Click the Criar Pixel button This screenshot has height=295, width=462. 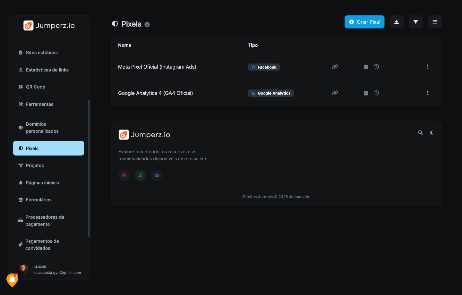364,22
